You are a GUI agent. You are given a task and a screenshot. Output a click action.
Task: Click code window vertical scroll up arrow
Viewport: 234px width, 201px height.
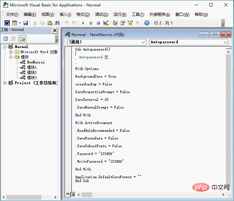tap(228, 52)
